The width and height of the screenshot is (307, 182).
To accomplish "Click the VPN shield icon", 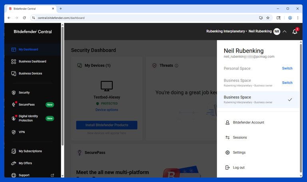I will (x=14, y=132).
